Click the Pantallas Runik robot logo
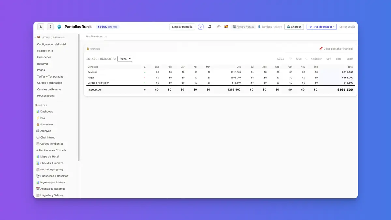The height and width of the screenshot is (220, 391). (59, 27)
